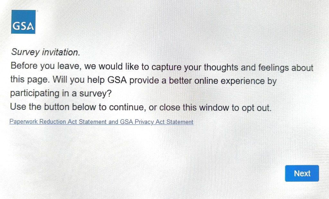
Task: Click the word 'GSA' in the paragraph
Action: coord(119,80)
